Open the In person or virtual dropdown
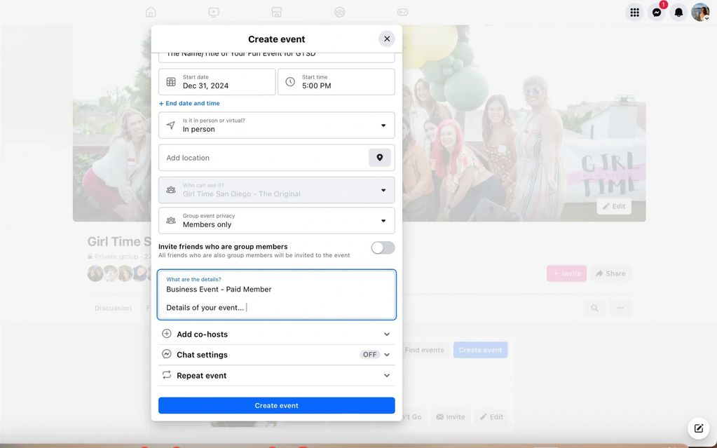The height and width of the screenshot is (448, 717). pyautogui.click(x=276, y=125)
